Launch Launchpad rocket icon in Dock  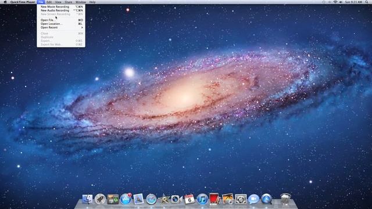tap(100, 199)
